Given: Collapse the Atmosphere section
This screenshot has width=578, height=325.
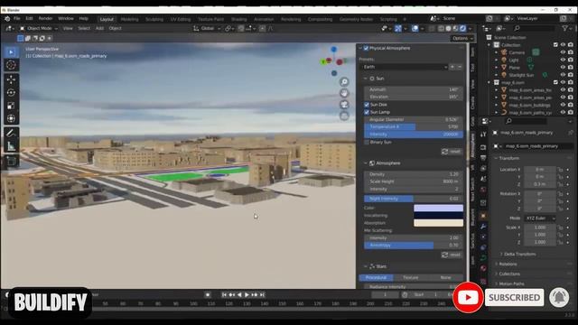Looking at the screenshot, I should [365, 163].
